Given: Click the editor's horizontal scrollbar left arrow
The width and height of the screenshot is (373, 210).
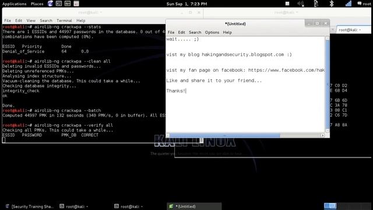Looking at the screenshot, I should point(168,135).
